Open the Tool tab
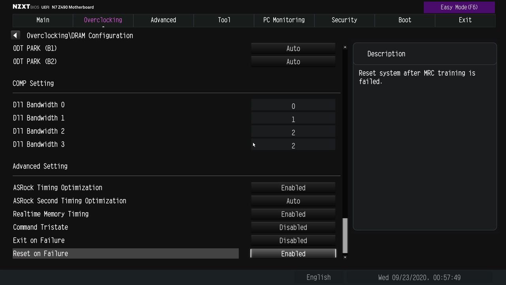The image size is (506, 285). point(224,20)
